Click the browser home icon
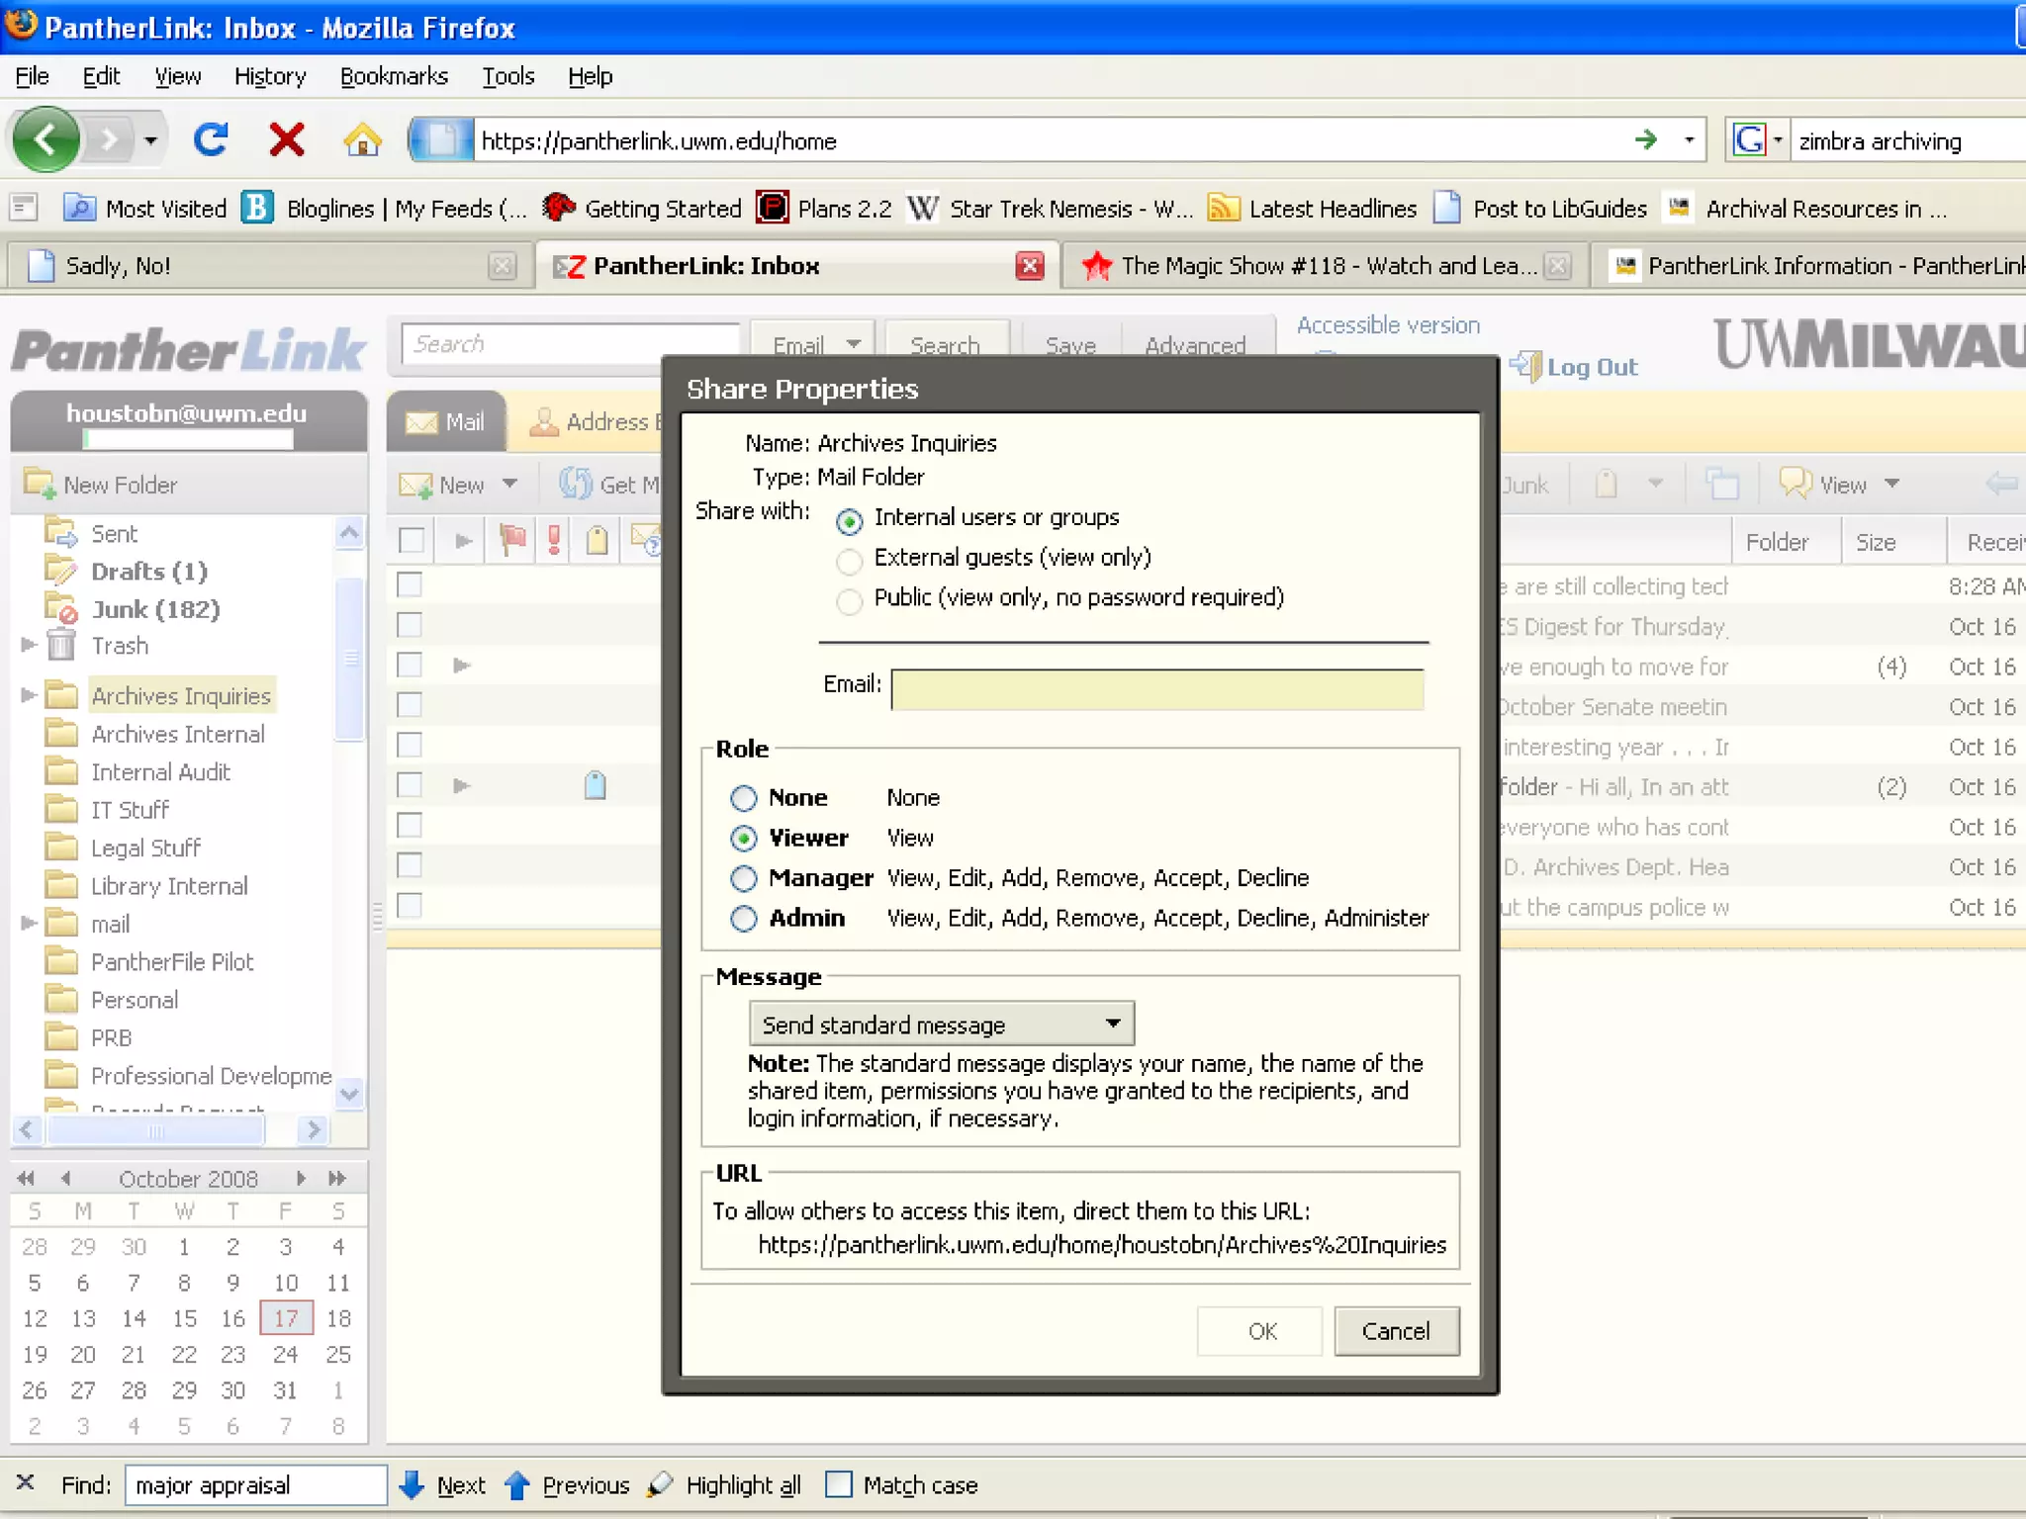 tap(362, 140)
